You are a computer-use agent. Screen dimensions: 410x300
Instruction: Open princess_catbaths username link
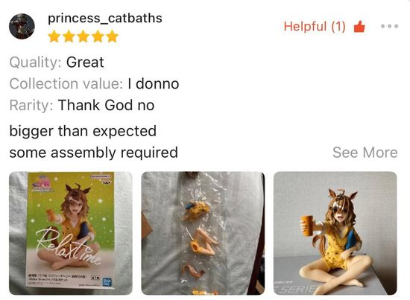coord(105,19)
